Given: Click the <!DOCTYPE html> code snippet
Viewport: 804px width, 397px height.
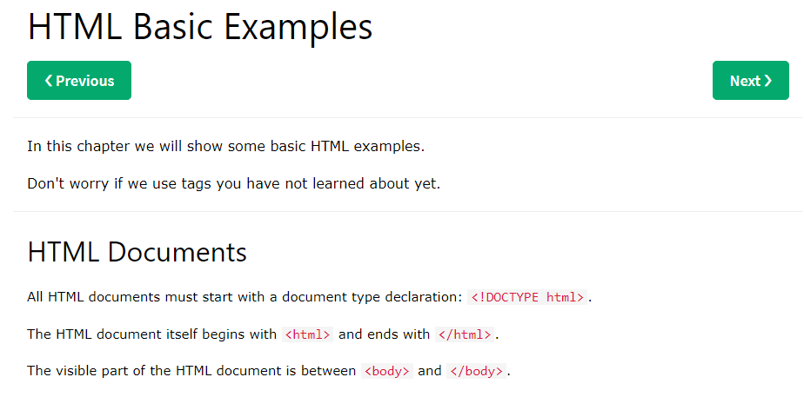Looking at the screenshot, I should (527, 297).
